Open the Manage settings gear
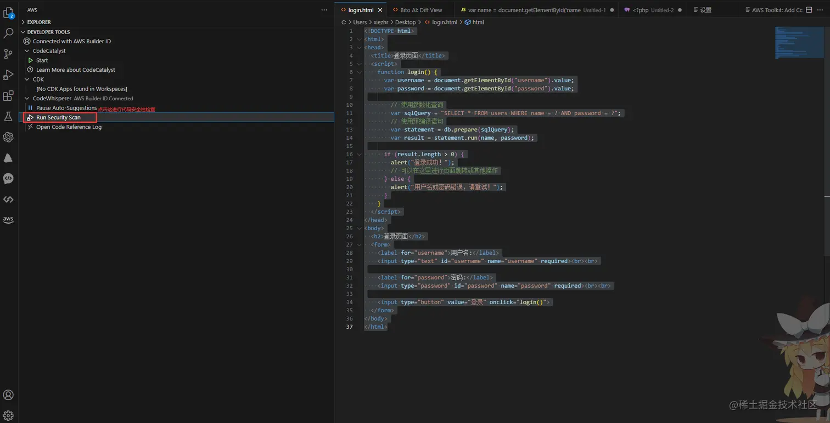Viewport: 830px width, 423px height. point(8,415)
